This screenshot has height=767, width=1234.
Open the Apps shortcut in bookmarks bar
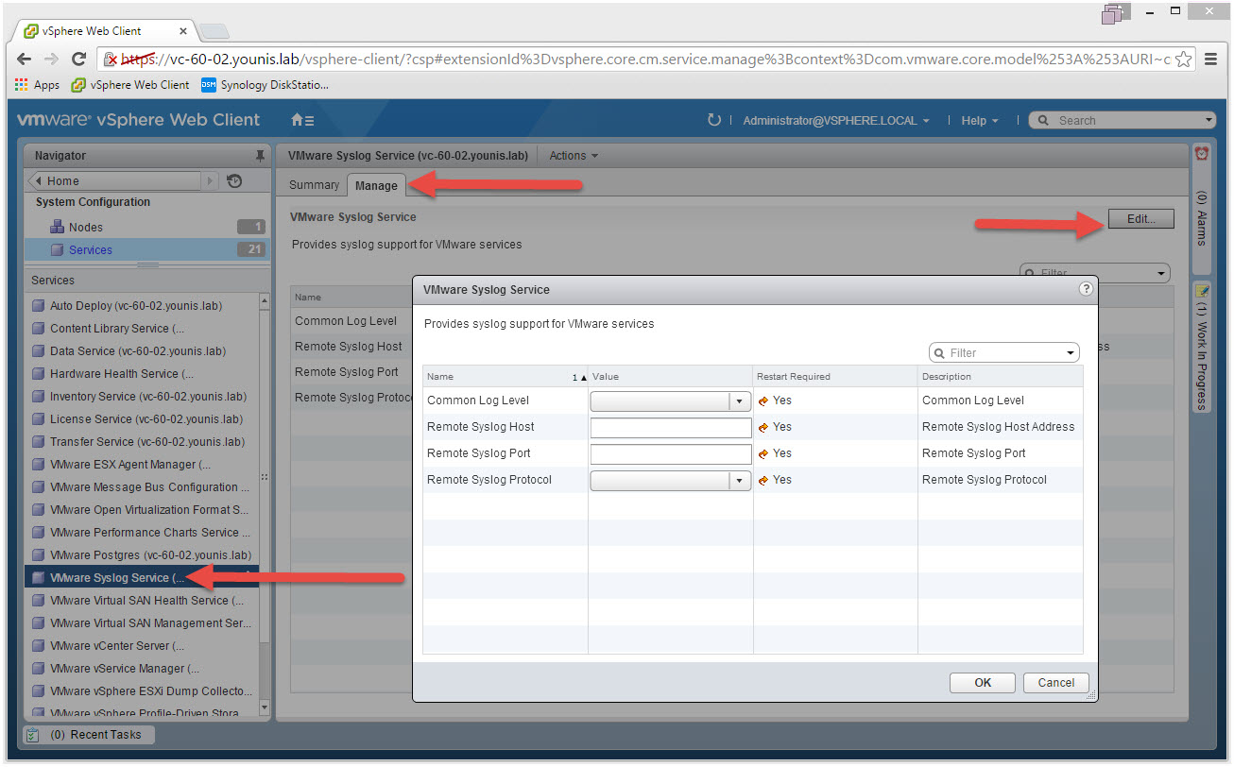coord(38,84)
